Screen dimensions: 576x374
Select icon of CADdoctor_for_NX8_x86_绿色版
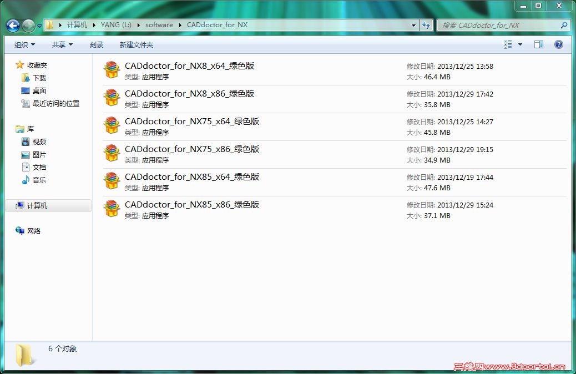[112, 97]
